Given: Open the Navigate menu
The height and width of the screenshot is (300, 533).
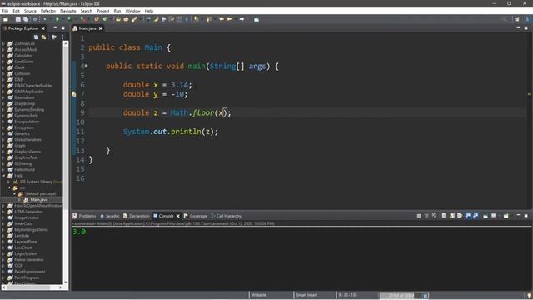Looking at the screenshot, I should [68, 11].
